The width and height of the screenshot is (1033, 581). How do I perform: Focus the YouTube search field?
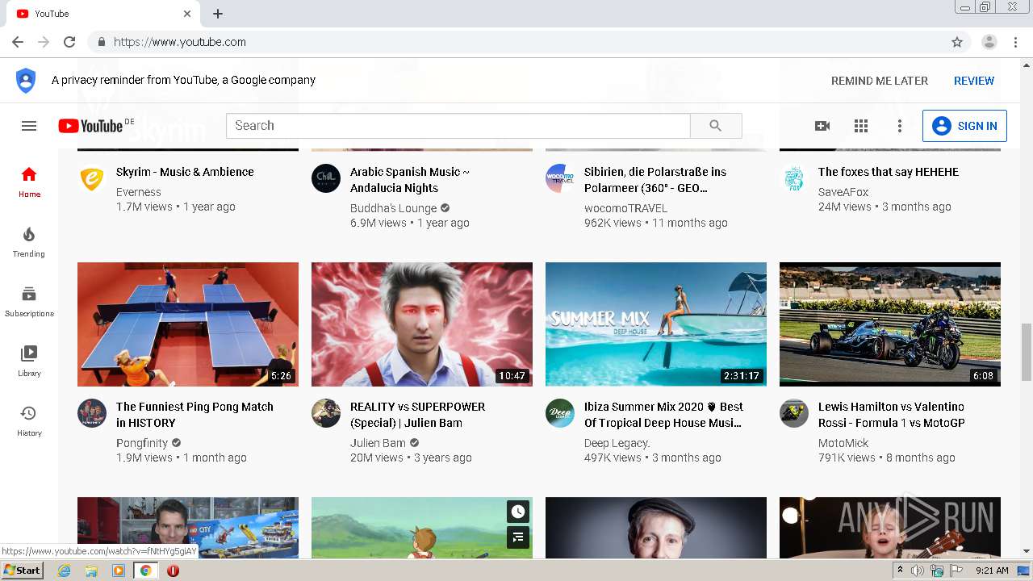458,126
